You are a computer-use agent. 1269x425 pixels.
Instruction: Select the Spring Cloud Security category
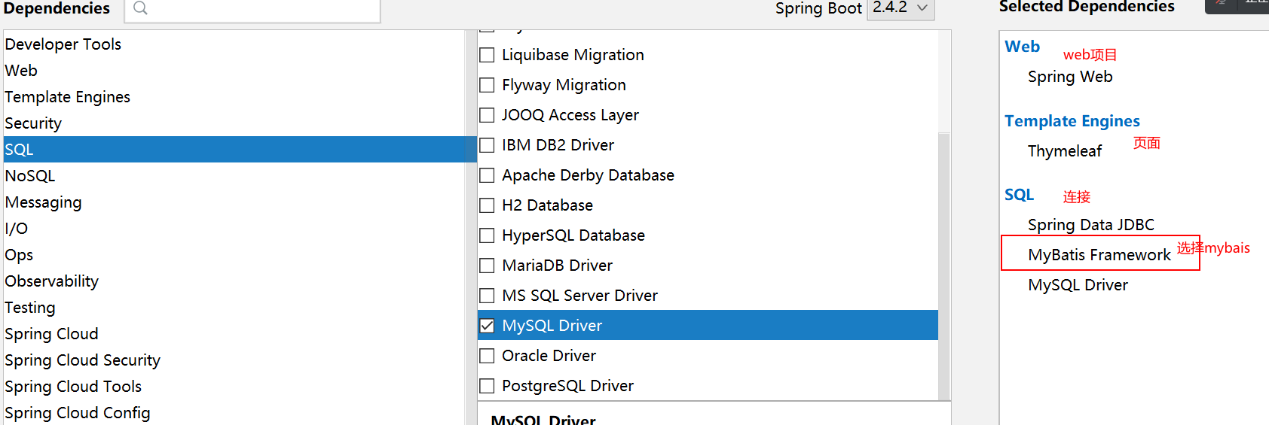[x=234, y=360]
